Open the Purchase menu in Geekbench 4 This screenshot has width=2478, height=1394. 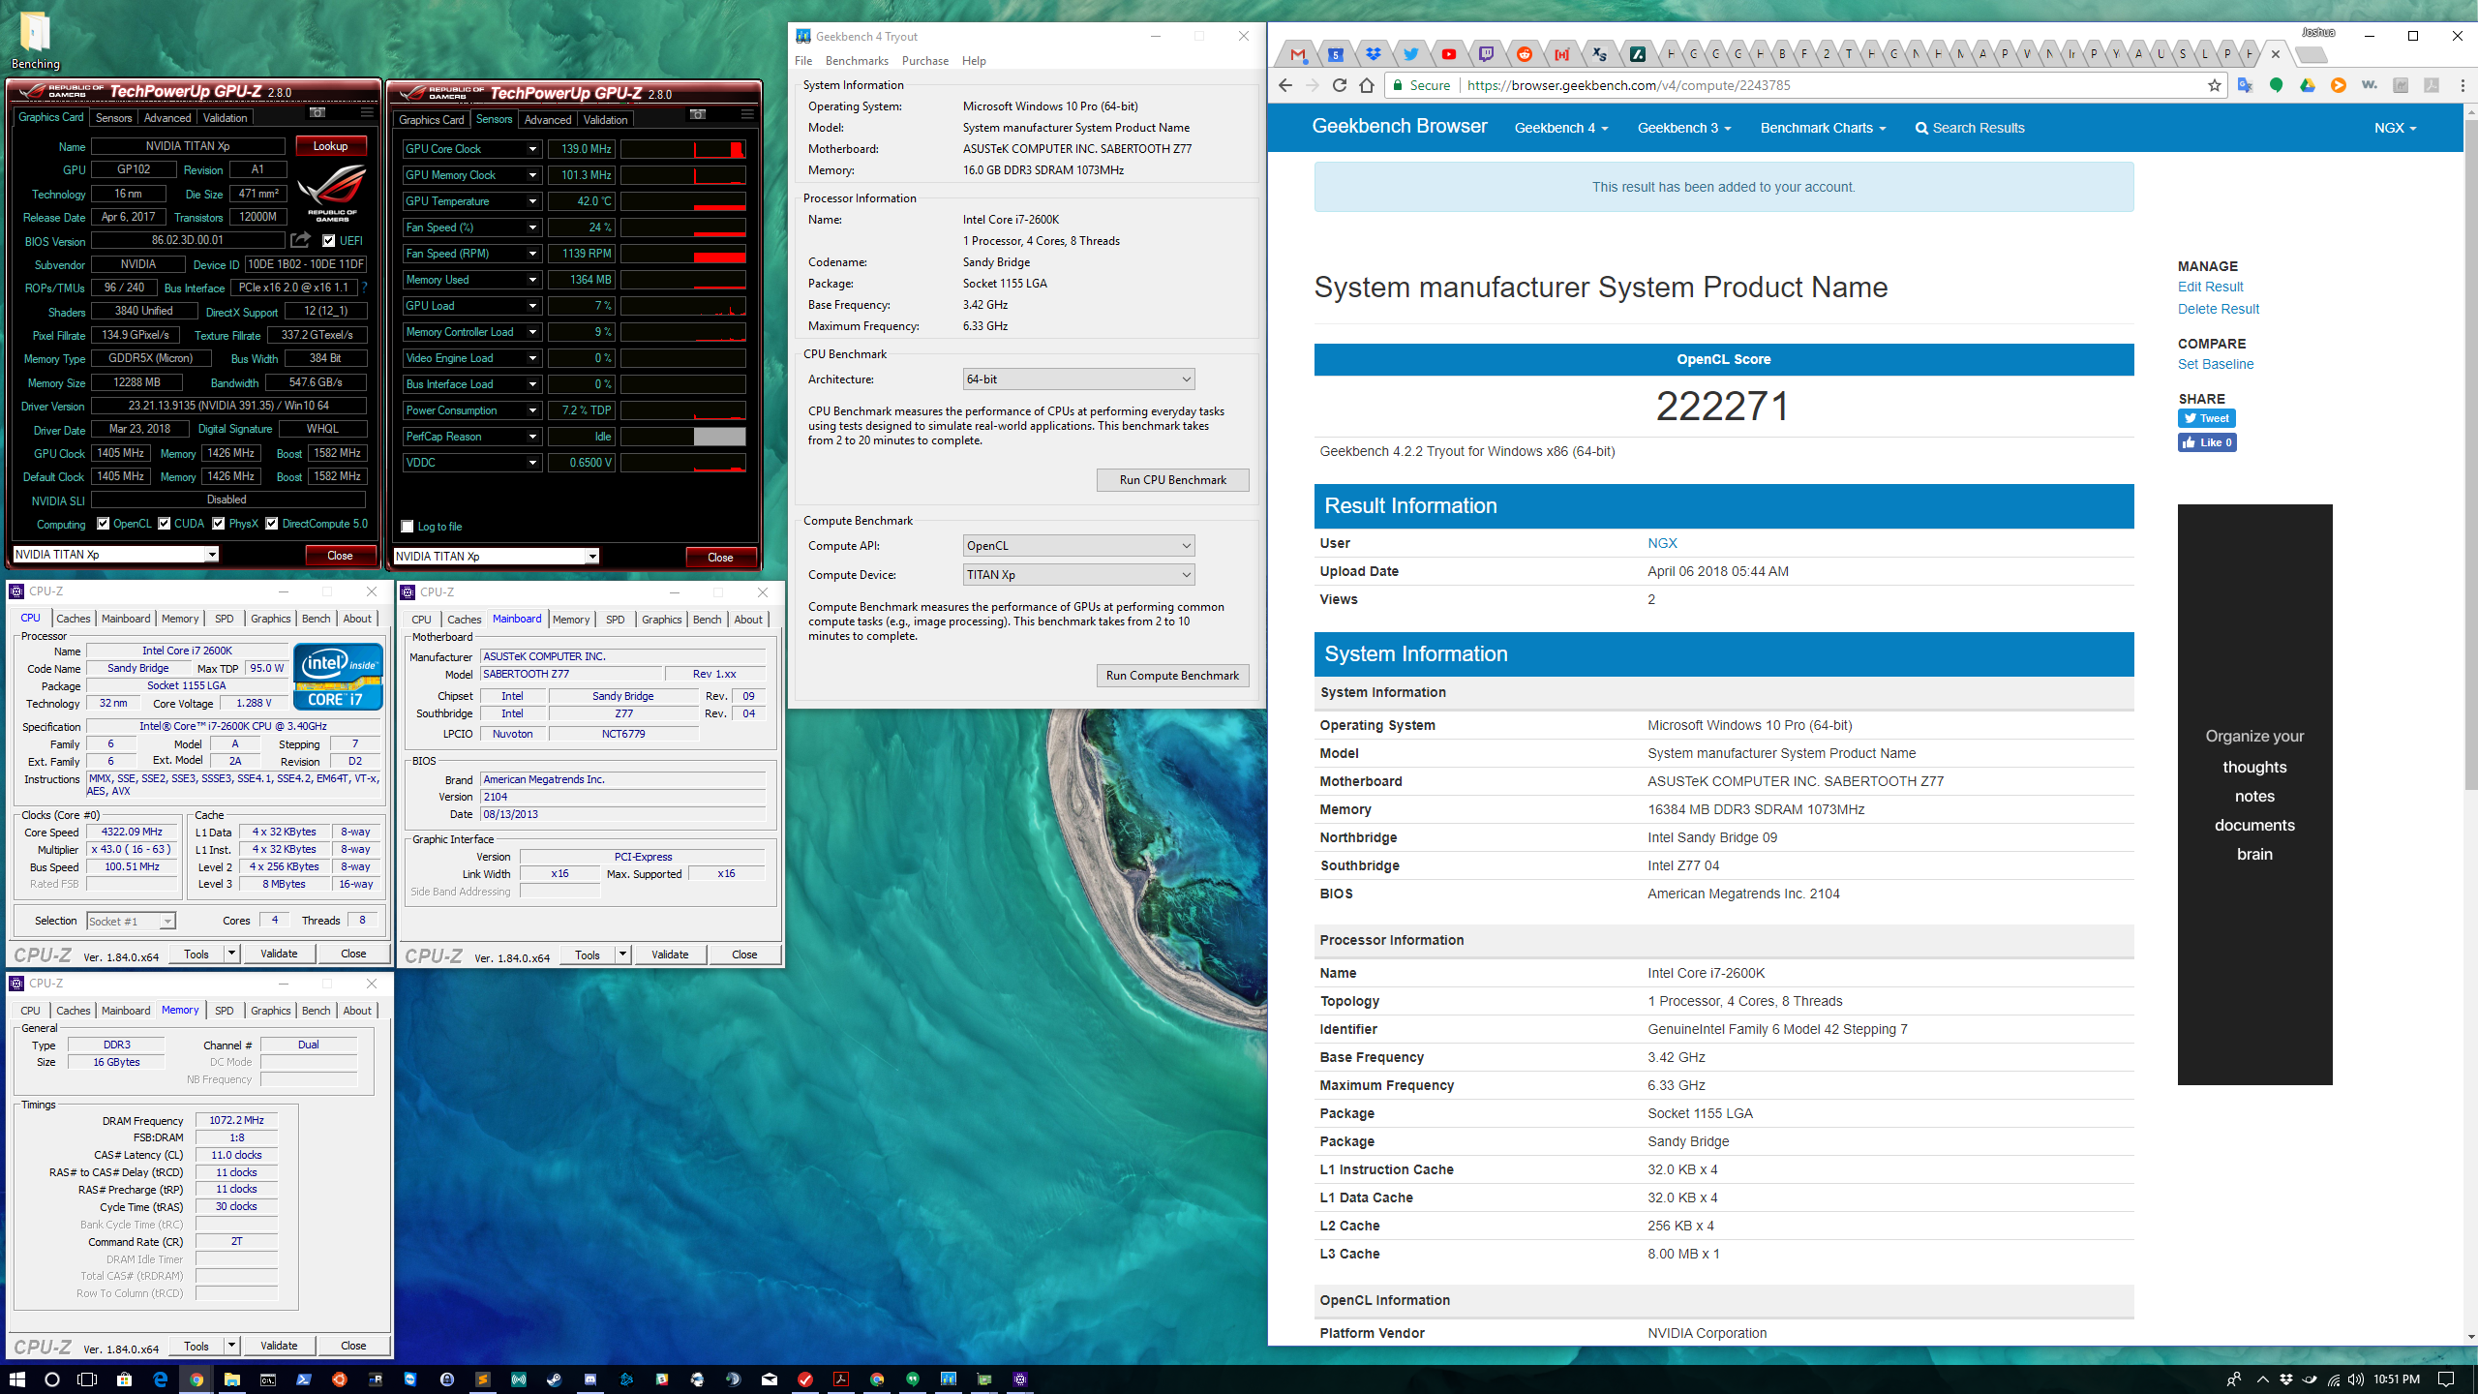pyautogui.click(x=924, y=61)
